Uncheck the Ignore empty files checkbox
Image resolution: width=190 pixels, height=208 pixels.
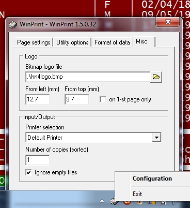click(x=28, y=172)
